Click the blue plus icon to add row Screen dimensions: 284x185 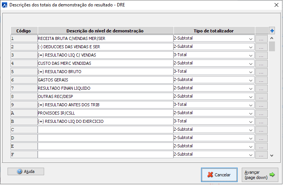click(x=272, y=31)
